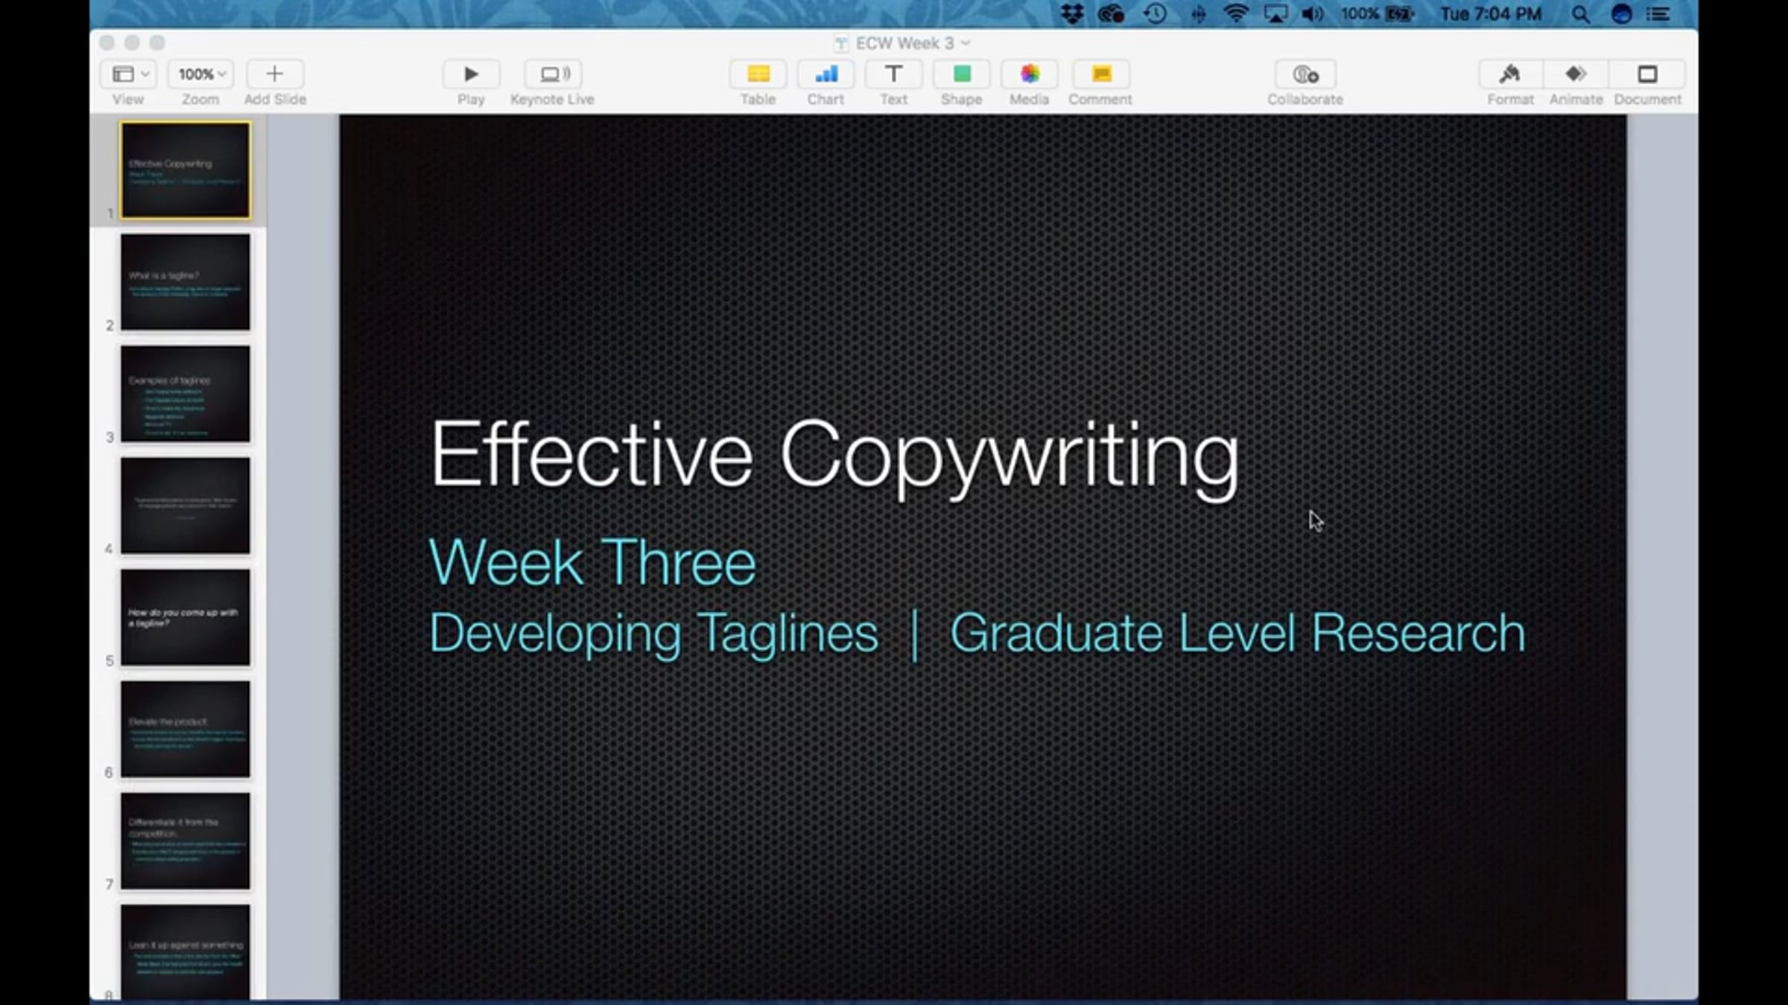This screenshot has width=1788, height=1005.
Task: Insert a Chart
Action: [x=825, y=74]
